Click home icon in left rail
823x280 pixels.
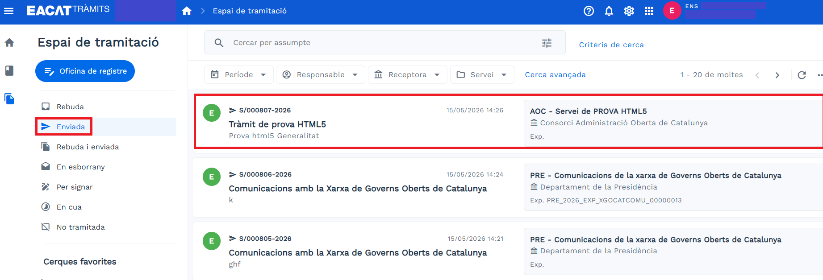click(x=9, y=43)
